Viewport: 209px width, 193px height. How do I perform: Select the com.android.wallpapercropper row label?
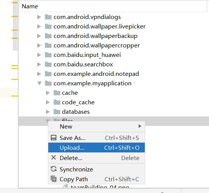[x=97, y=46]
